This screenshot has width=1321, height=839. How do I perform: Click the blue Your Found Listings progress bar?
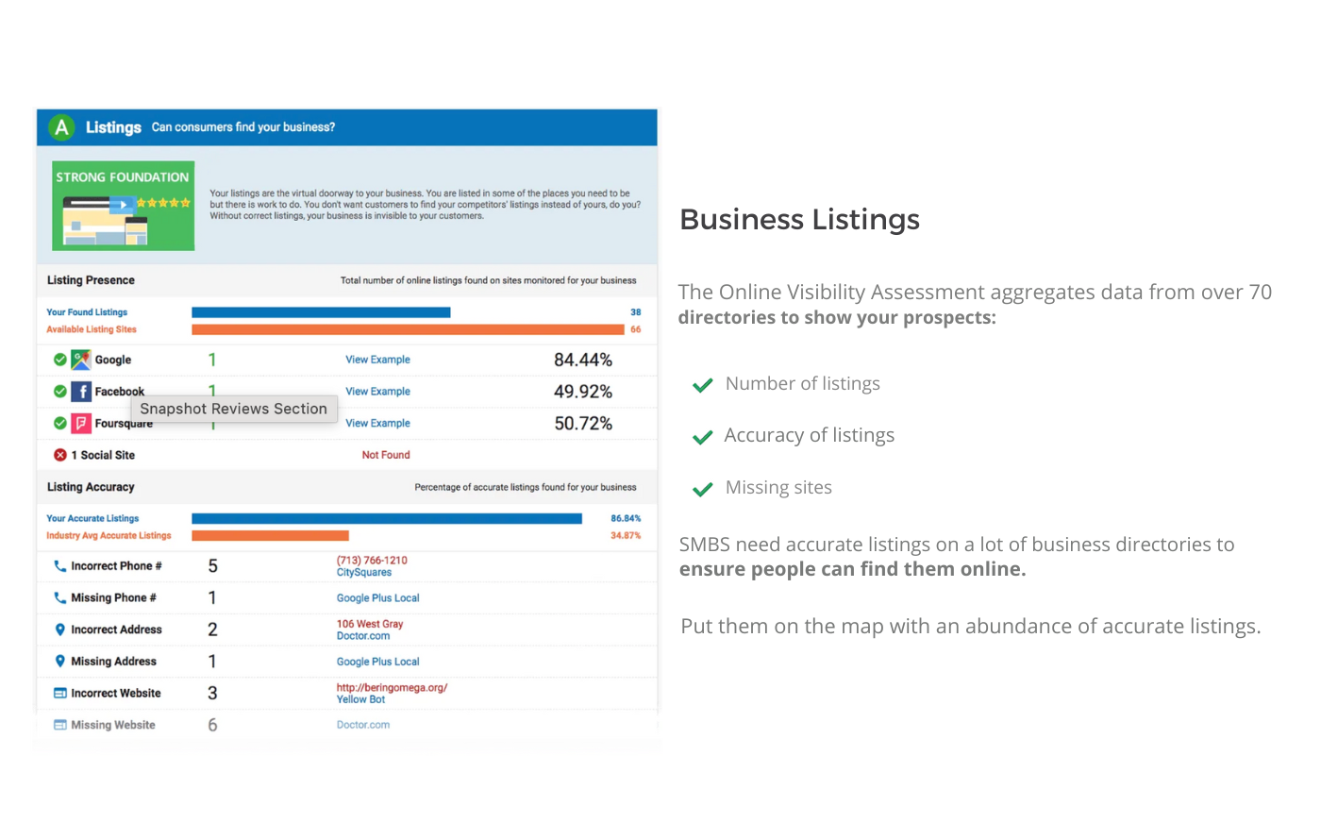(321, 311)
